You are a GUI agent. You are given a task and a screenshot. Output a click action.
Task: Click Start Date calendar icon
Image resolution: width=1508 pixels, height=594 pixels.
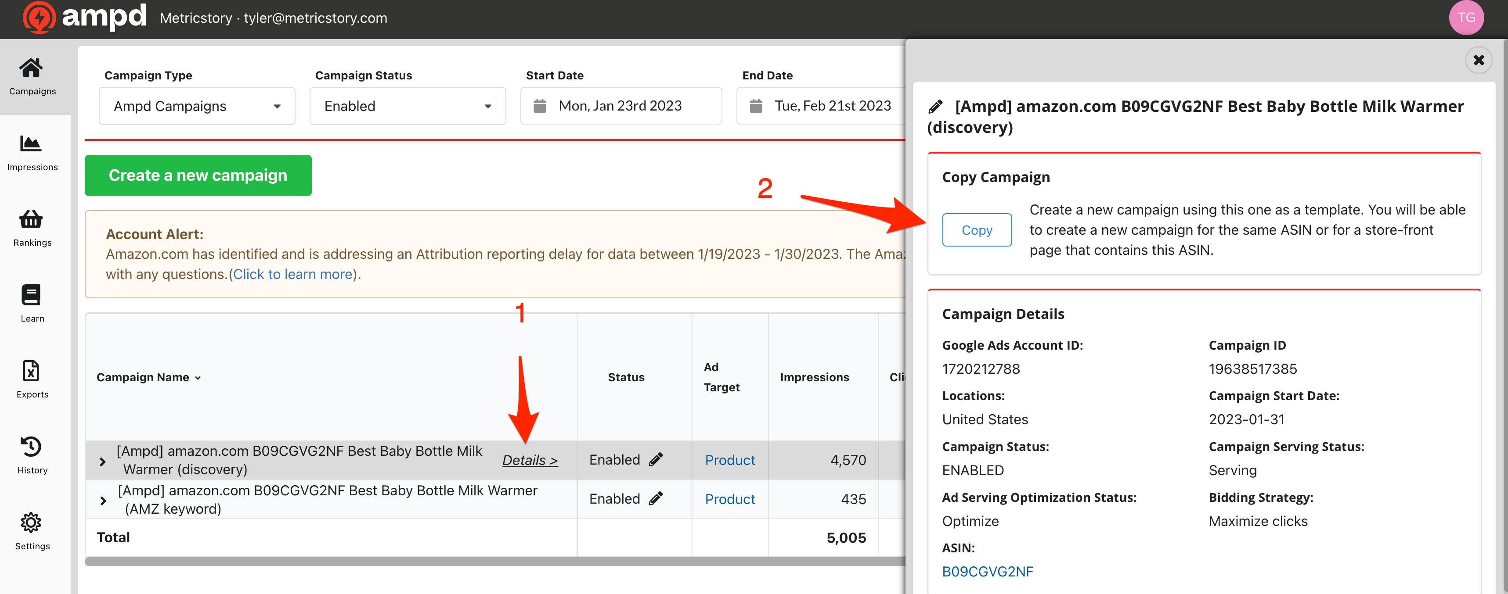(x=540, y=106)
